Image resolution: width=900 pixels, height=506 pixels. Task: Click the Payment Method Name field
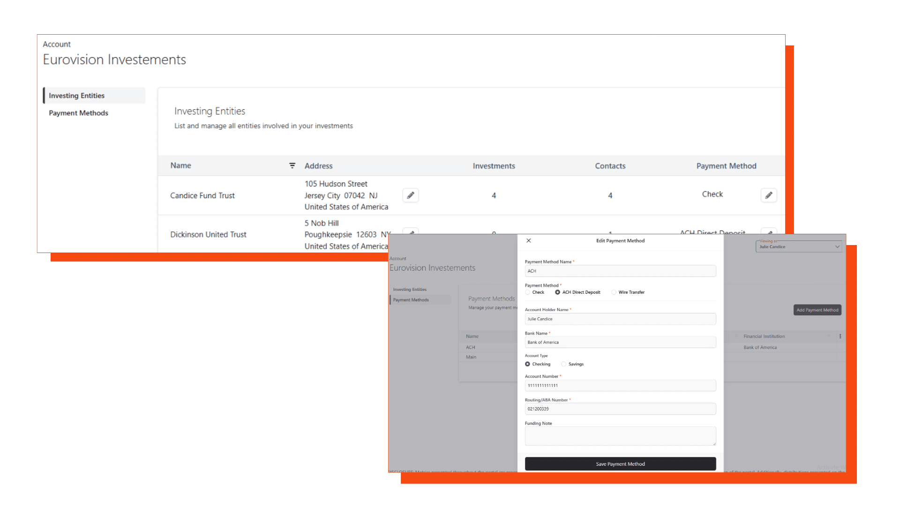pos(620,271)
